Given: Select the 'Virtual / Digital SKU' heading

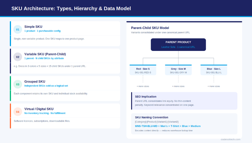Looking at the screenshot, I should point(39,109).
